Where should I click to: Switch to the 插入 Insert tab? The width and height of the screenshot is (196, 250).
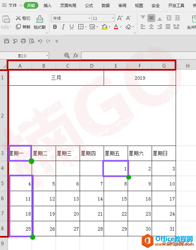pyautogui.click(x=47, y=6)
